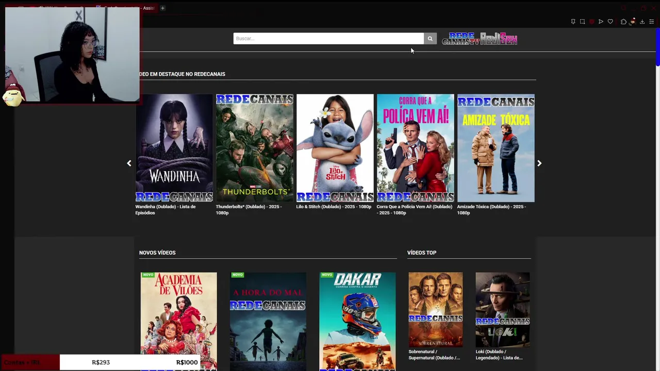Image resolution: width=660 pixels, height=371 pixels.
Task: Click the triangular send icon in toolbar
Action: 601,22
